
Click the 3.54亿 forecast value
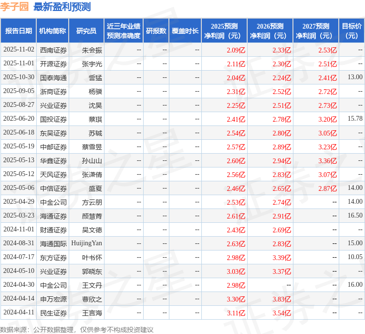(x=282, y=313)
